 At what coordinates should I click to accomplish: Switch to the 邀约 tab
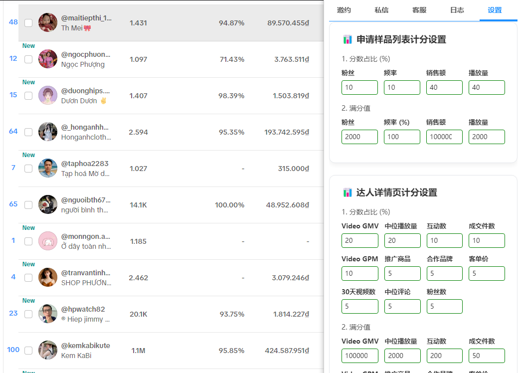click(344, 10)
